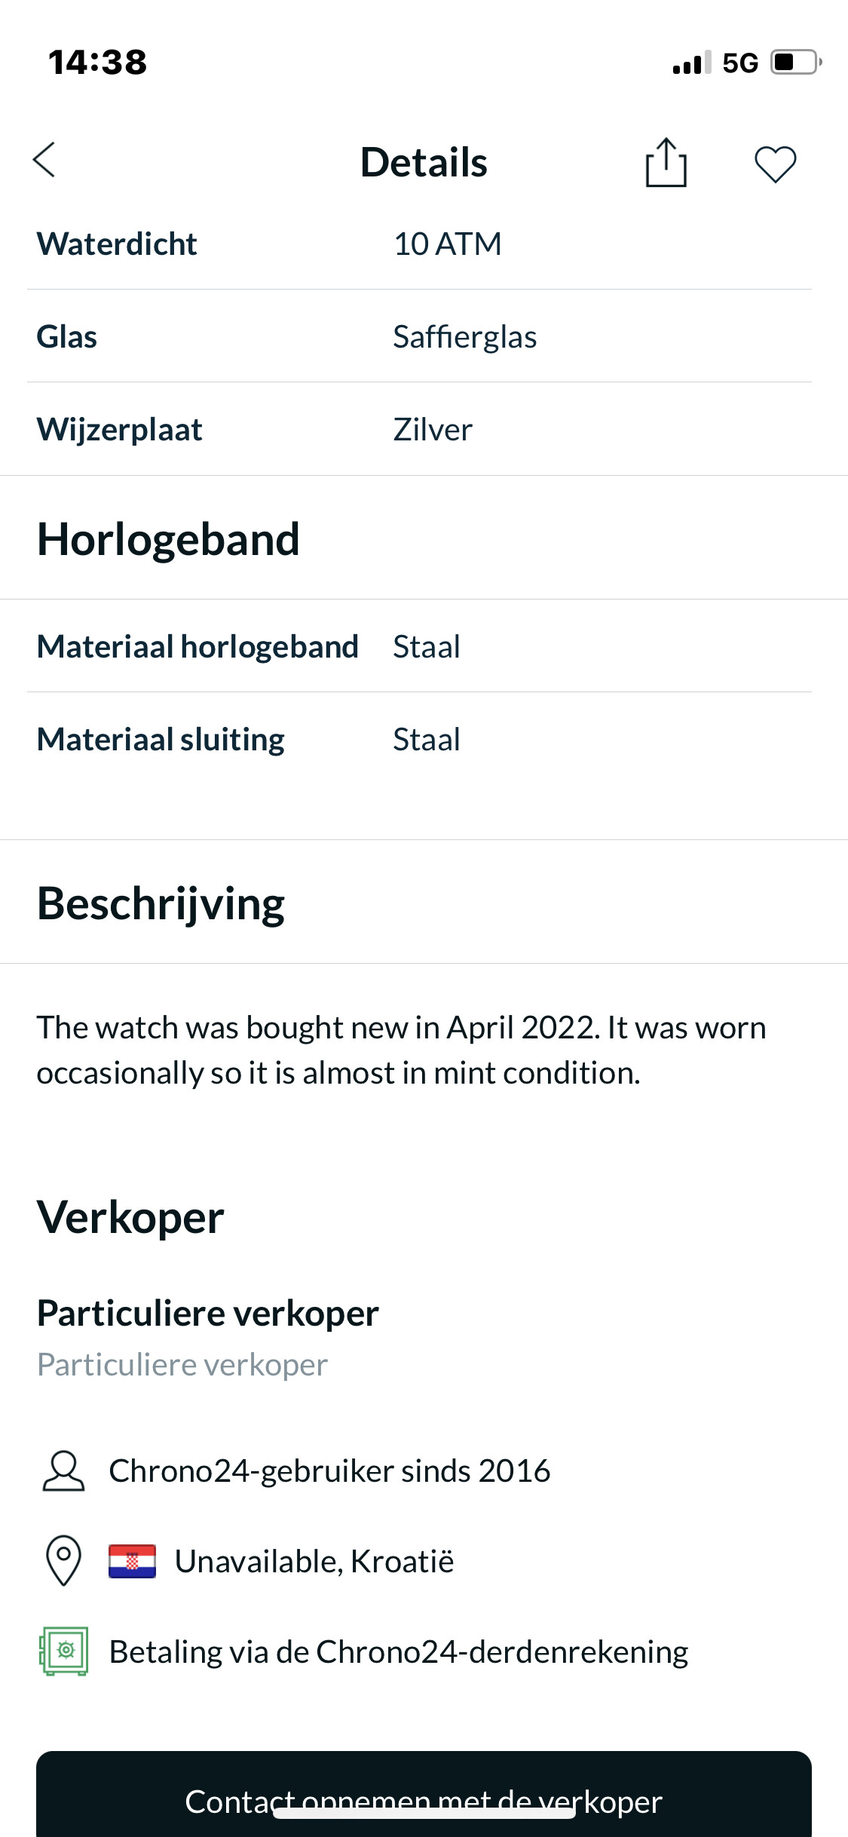848x1837 pixels.
Task: Tap the Verkoper section heading
Action: [x=130, y=1216]
